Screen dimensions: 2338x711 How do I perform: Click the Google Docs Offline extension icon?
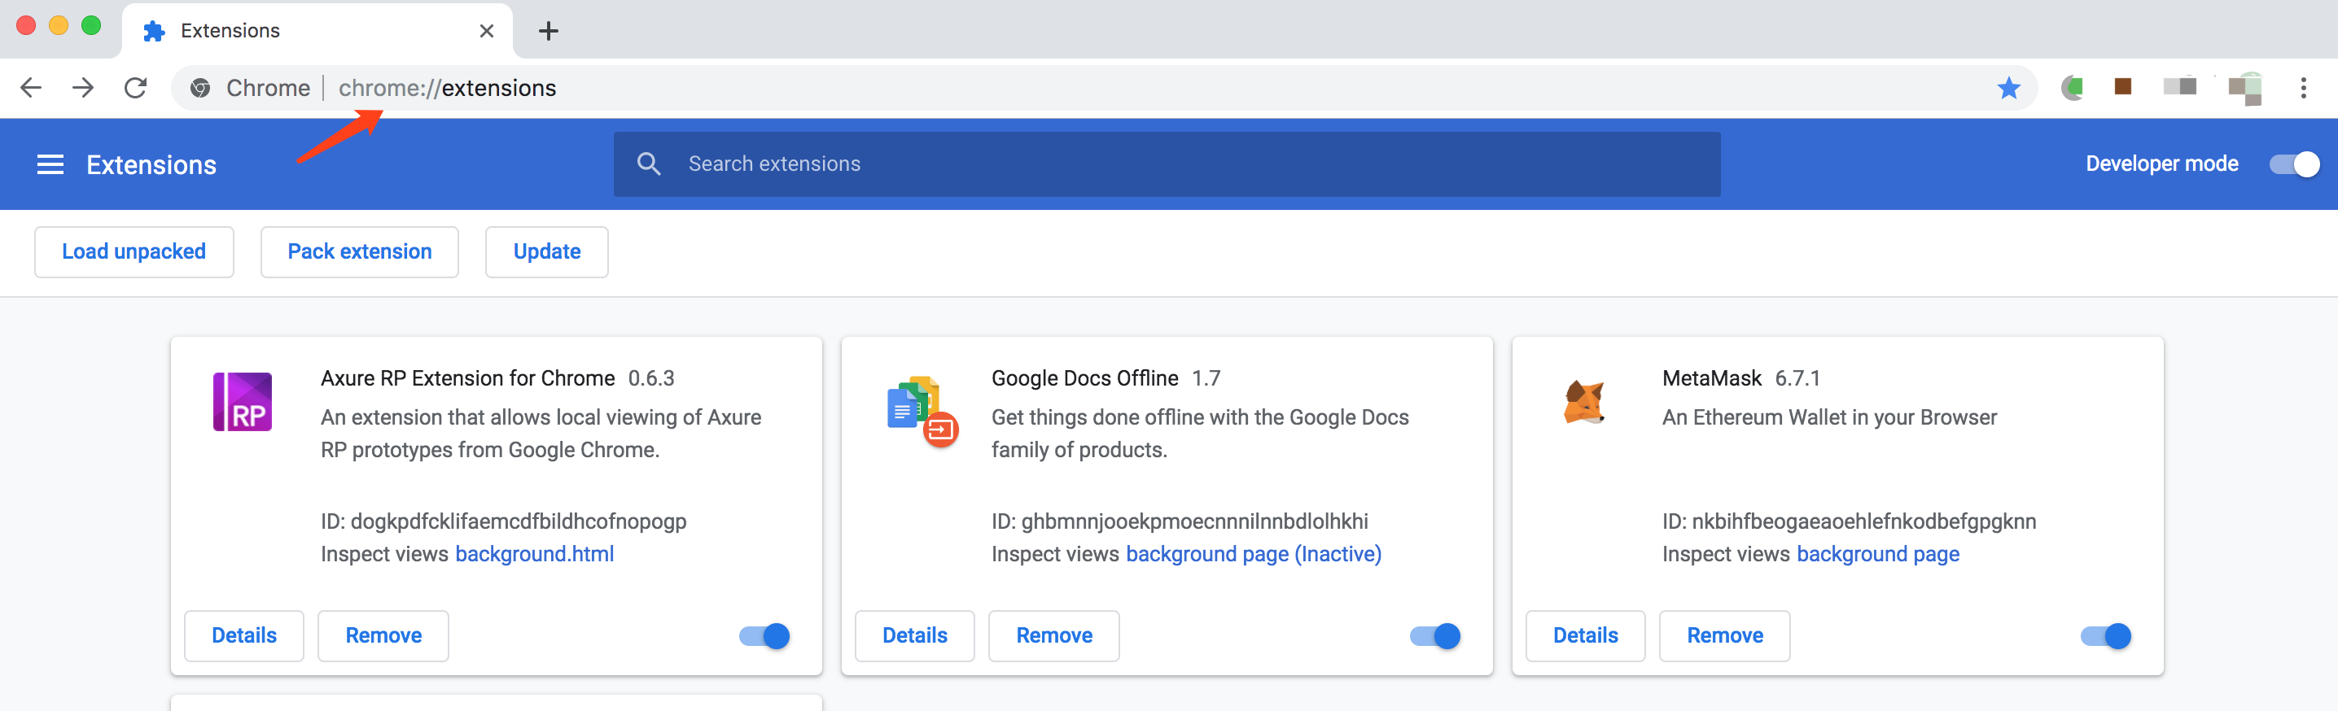(x=922, y=411)
